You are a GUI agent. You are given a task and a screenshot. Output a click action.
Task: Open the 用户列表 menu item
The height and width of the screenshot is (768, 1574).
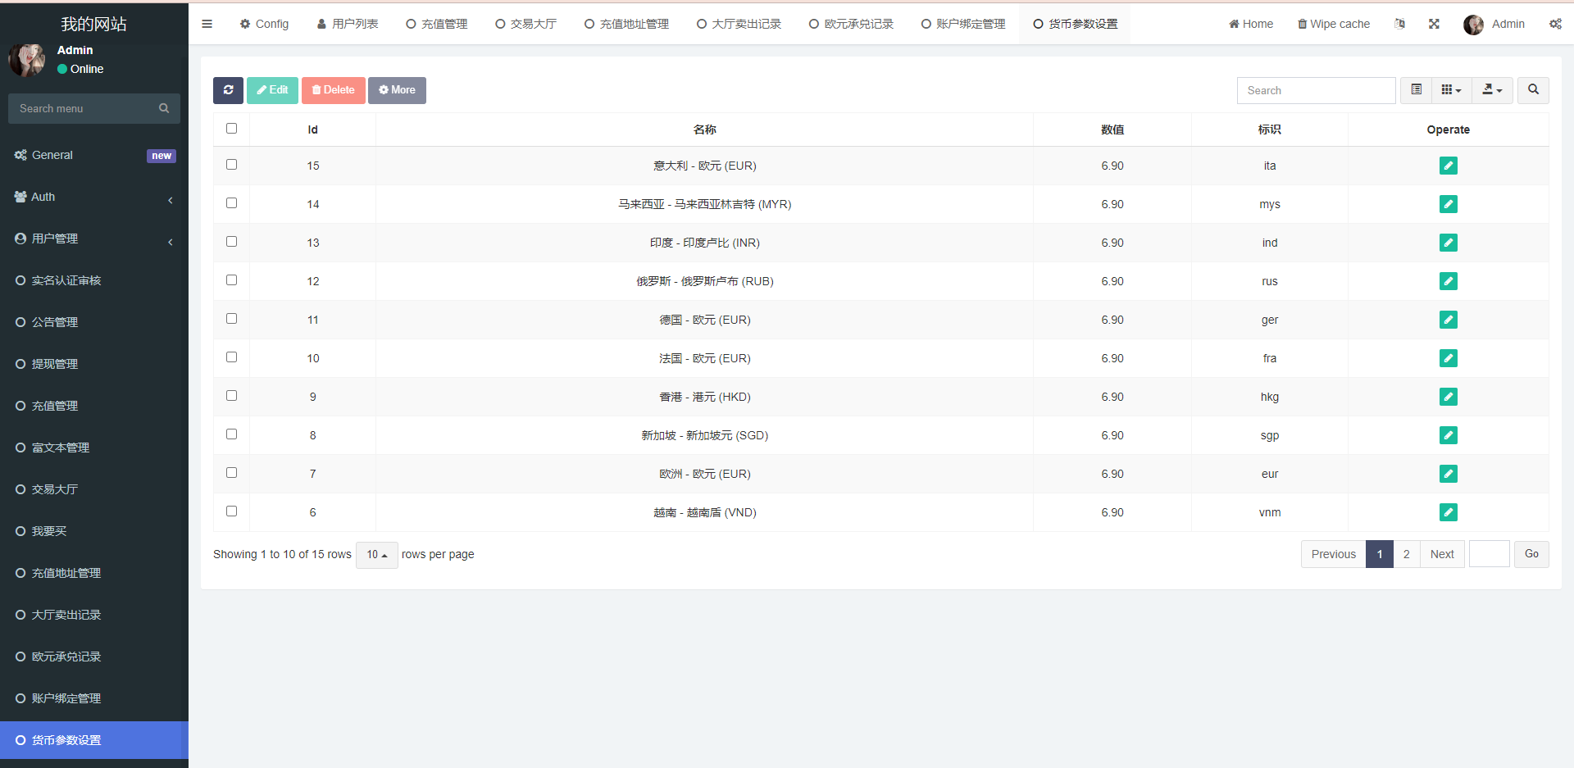pos(348,24)
